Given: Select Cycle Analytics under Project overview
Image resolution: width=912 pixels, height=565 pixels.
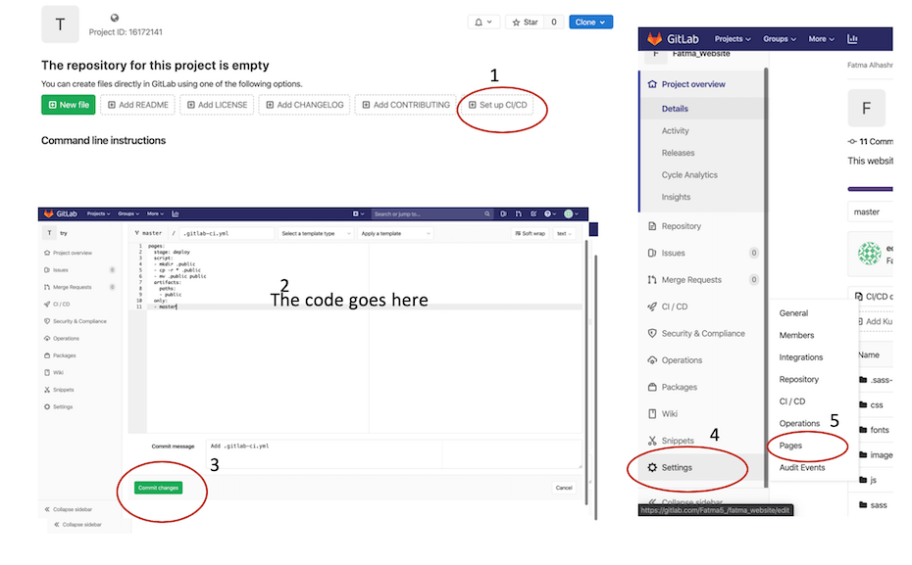Looking at the screenshot, I should pos(689,174).
